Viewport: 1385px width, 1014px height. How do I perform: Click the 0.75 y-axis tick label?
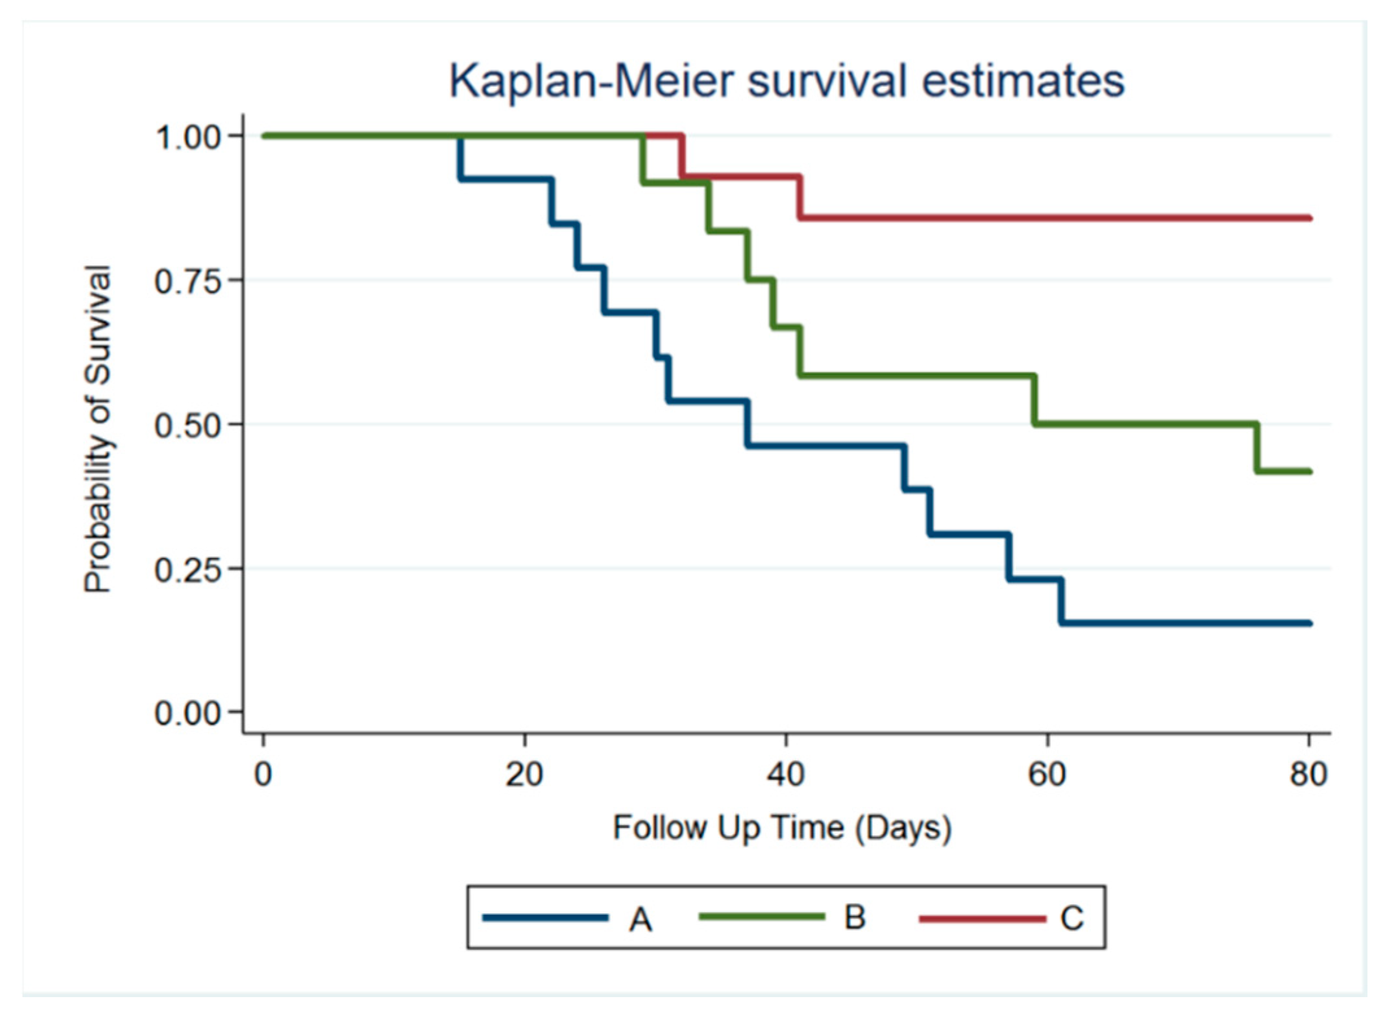tap(189, 281)
